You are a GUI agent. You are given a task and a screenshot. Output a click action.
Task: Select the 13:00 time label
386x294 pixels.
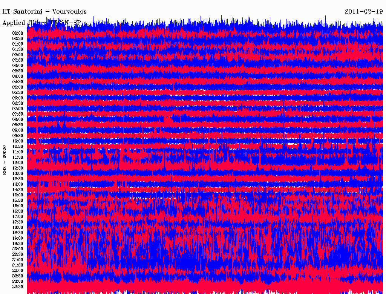[18, 174]
